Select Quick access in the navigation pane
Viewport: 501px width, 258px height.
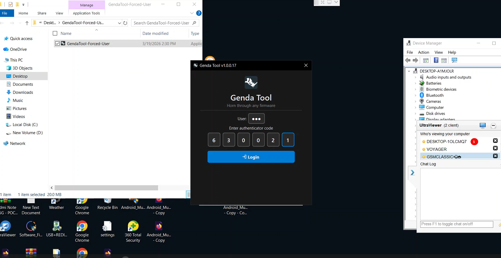tap(21, 38)
